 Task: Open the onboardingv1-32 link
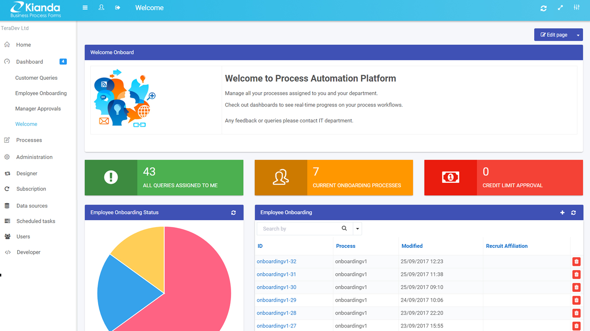pos(276,262)
